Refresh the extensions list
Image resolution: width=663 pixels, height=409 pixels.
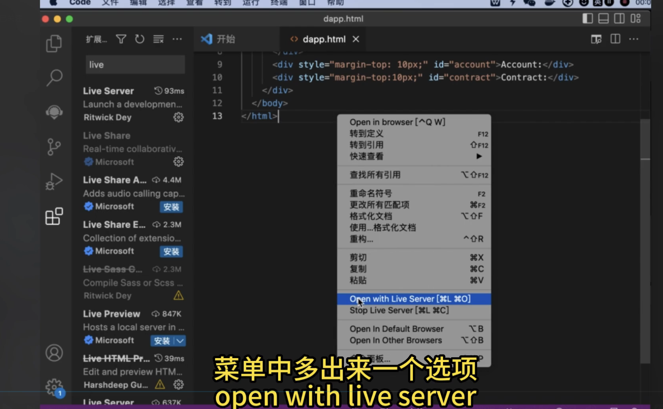139,39
